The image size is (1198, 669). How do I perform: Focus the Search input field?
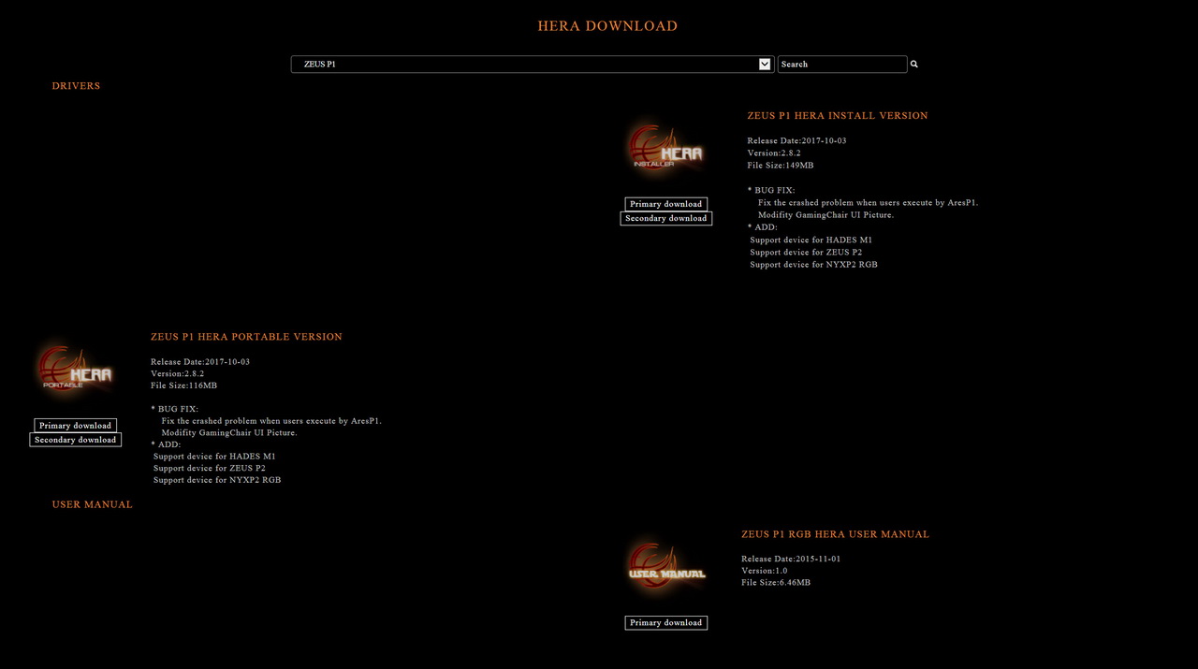point(842,65)
